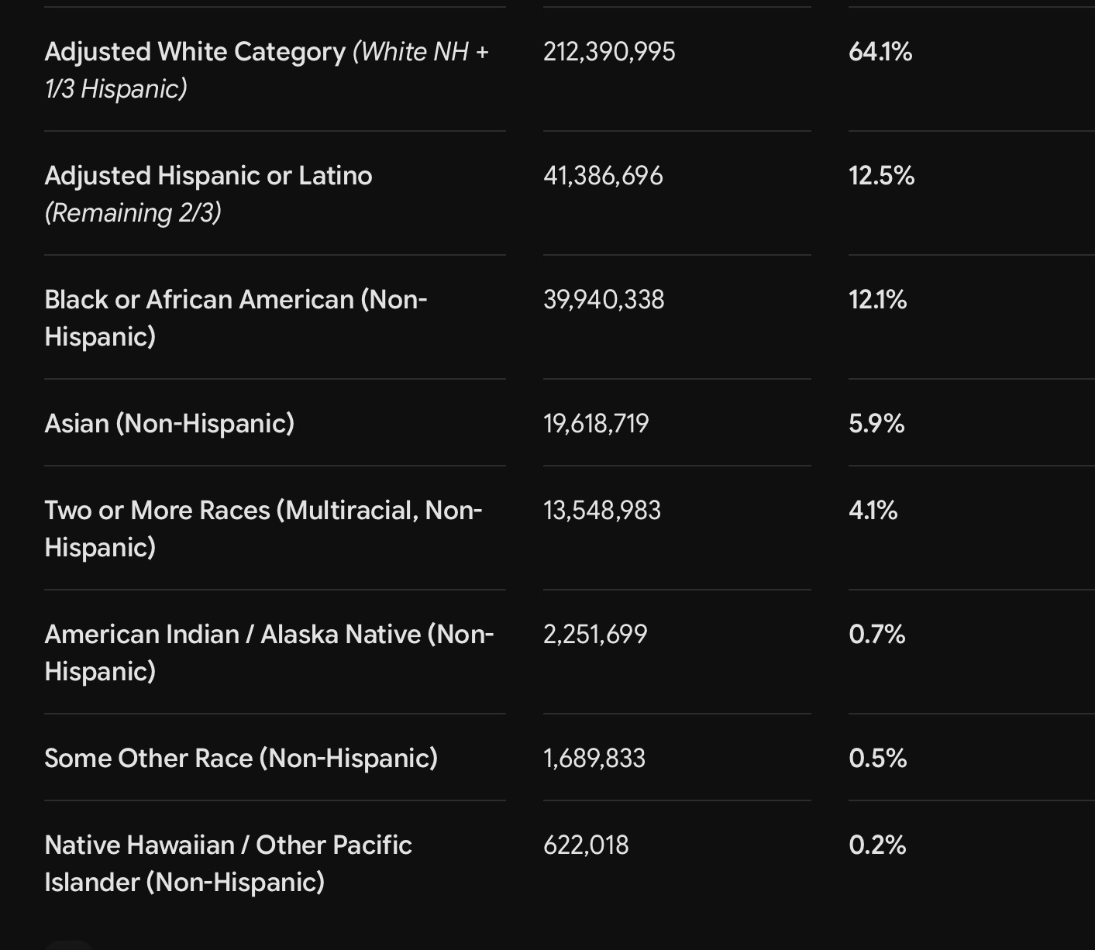Select the 19,618,719 population figure
This screenshot has width=1095, height=950.
tap(596, 424)
